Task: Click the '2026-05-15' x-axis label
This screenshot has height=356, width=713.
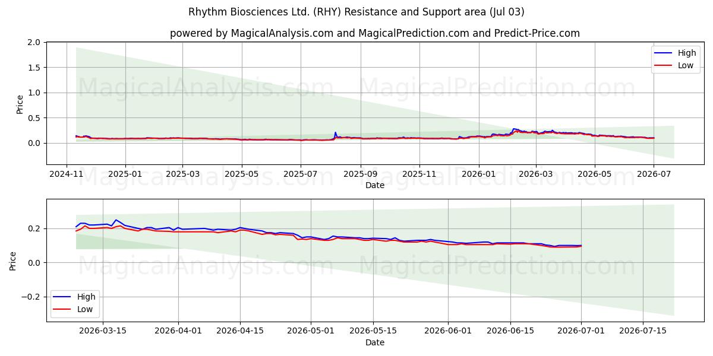Action: click(x=373, y=331)
